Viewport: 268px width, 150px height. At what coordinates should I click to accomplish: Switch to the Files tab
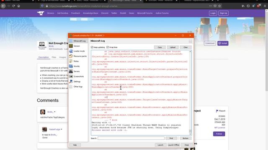pyautogui.click(x=54, y=57)
